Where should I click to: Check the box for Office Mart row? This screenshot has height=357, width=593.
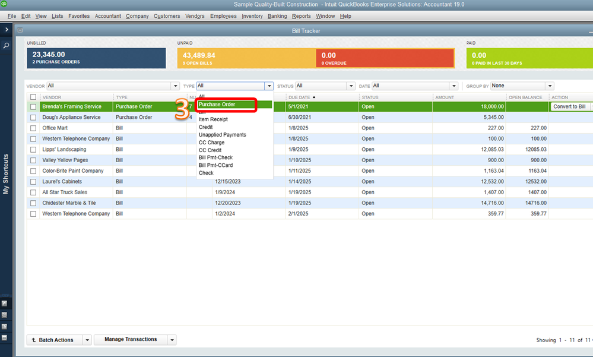click(x=33, y=128)
